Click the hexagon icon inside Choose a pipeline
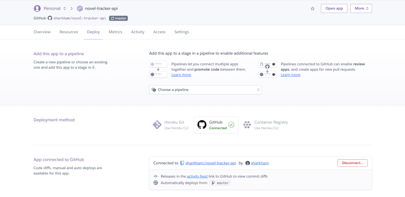This screenshot has width=405, height=197. (x=154, y=90)
